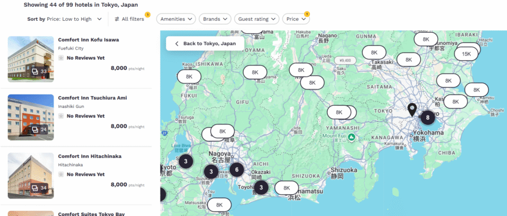Click No Reviews Yet under Hitachinaka
Screen dimensions: 507x216
[86, 174]
